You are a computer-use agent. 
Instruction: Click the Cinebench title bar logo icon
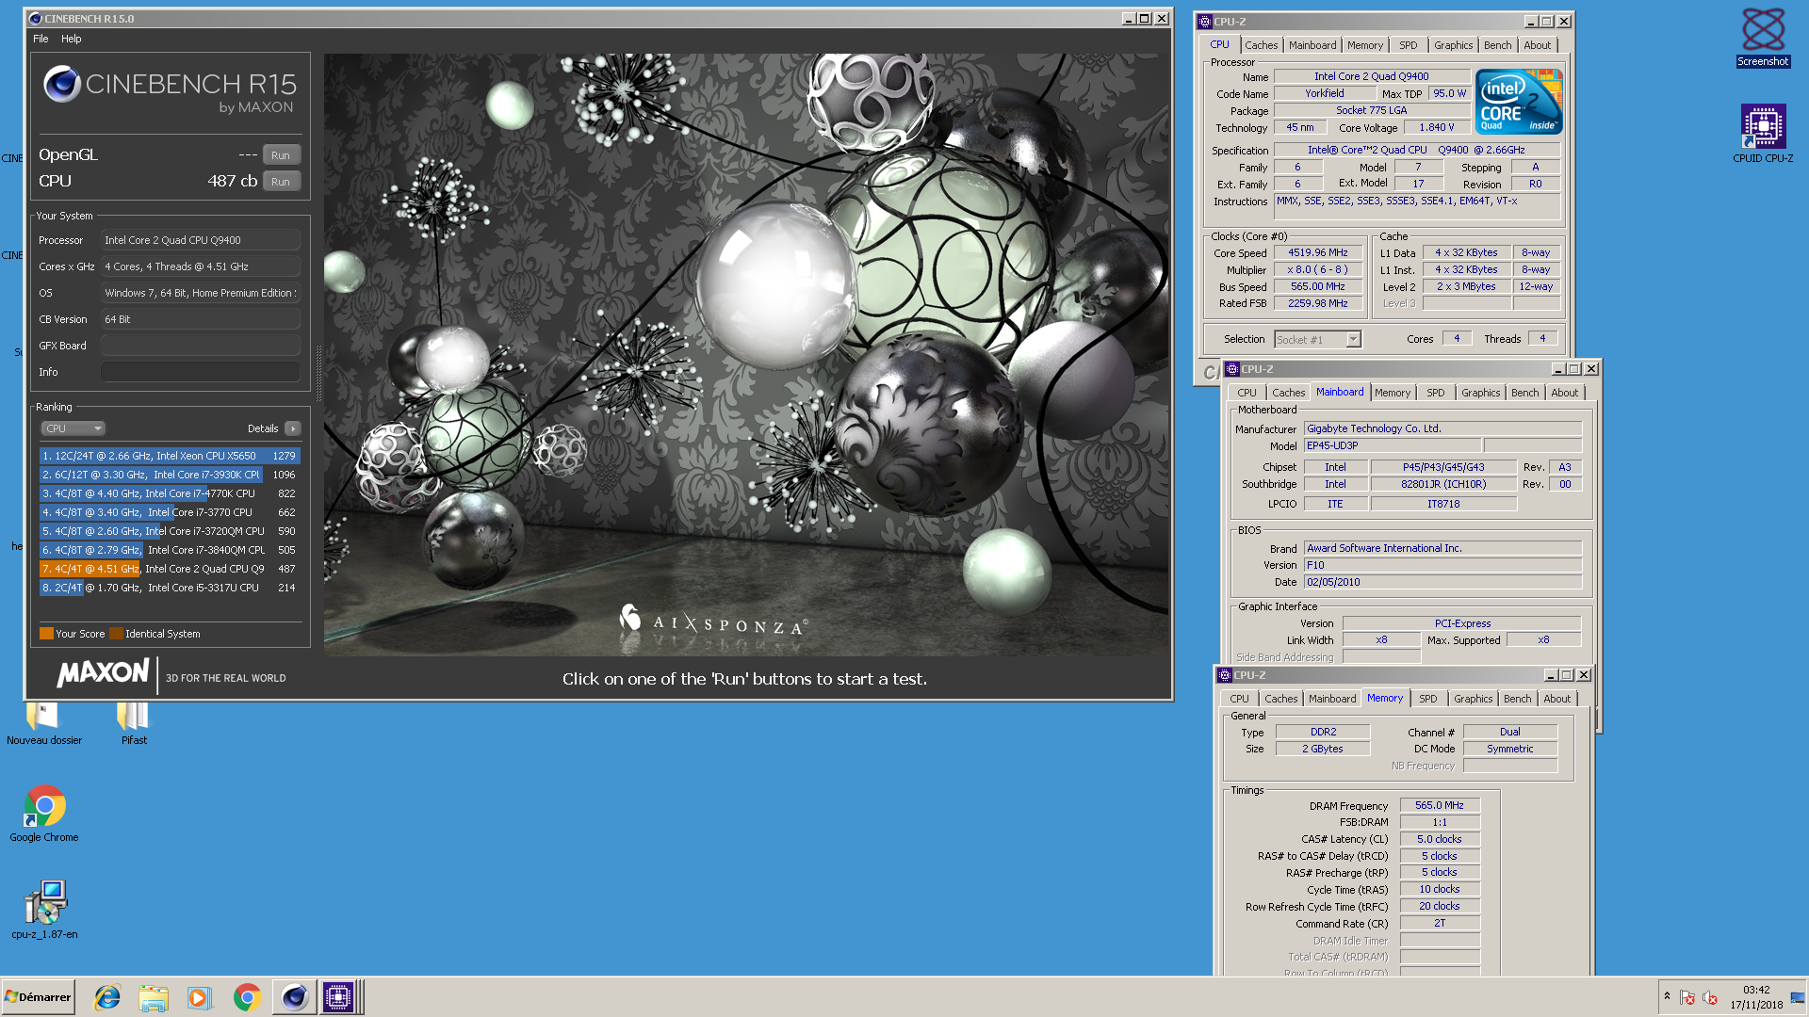(36, 19)
